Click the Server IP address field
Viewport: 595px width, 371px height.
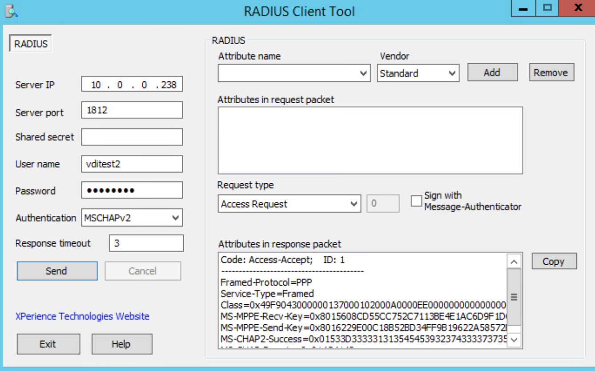(131, 85)
